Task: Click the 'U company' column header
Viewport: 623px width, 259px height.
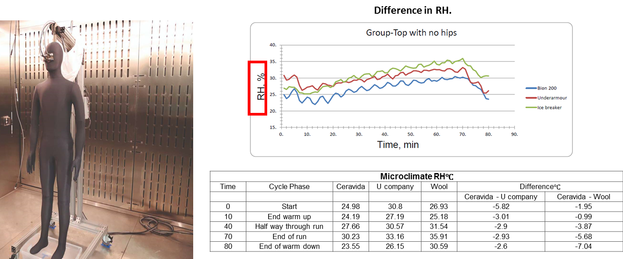Action: (395, 186)
